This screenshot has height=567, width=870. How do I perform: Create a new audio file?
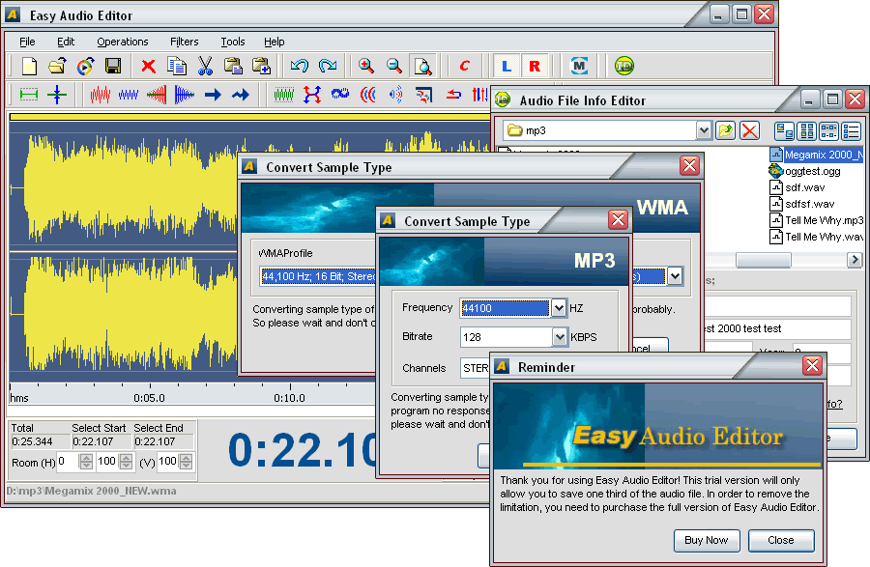point(29,66)
